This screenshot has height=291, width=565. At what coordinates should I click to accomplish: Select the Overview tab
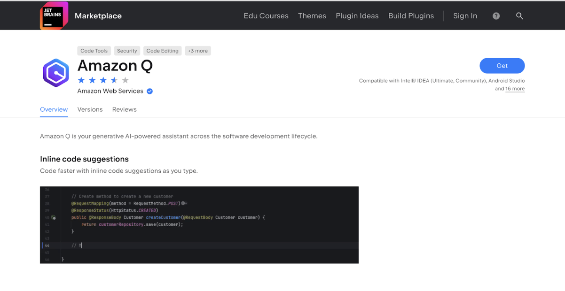tap(54, 109)
